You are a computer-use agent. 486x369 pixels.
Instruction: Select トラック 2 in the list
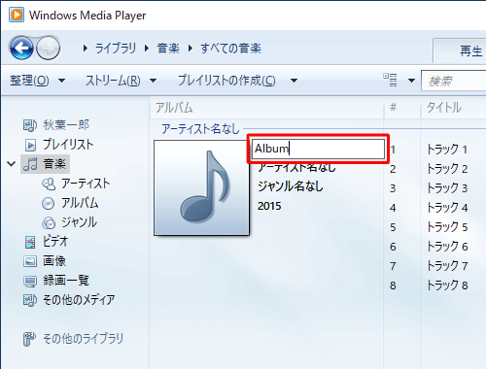pos(447,169)
